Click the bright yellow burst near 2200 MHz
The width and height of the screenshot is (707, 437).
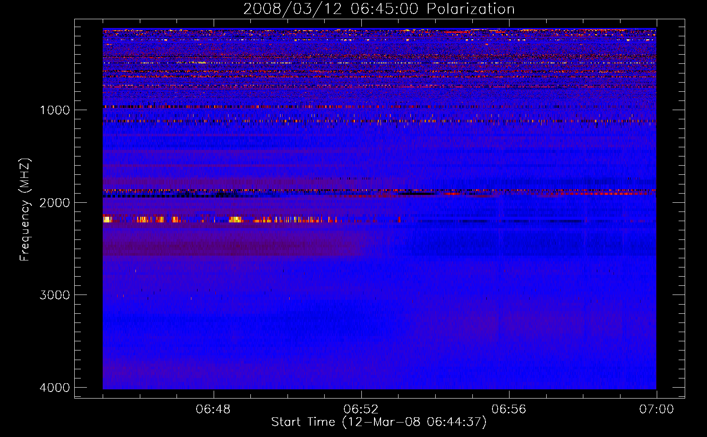click(x=236, y=219)
